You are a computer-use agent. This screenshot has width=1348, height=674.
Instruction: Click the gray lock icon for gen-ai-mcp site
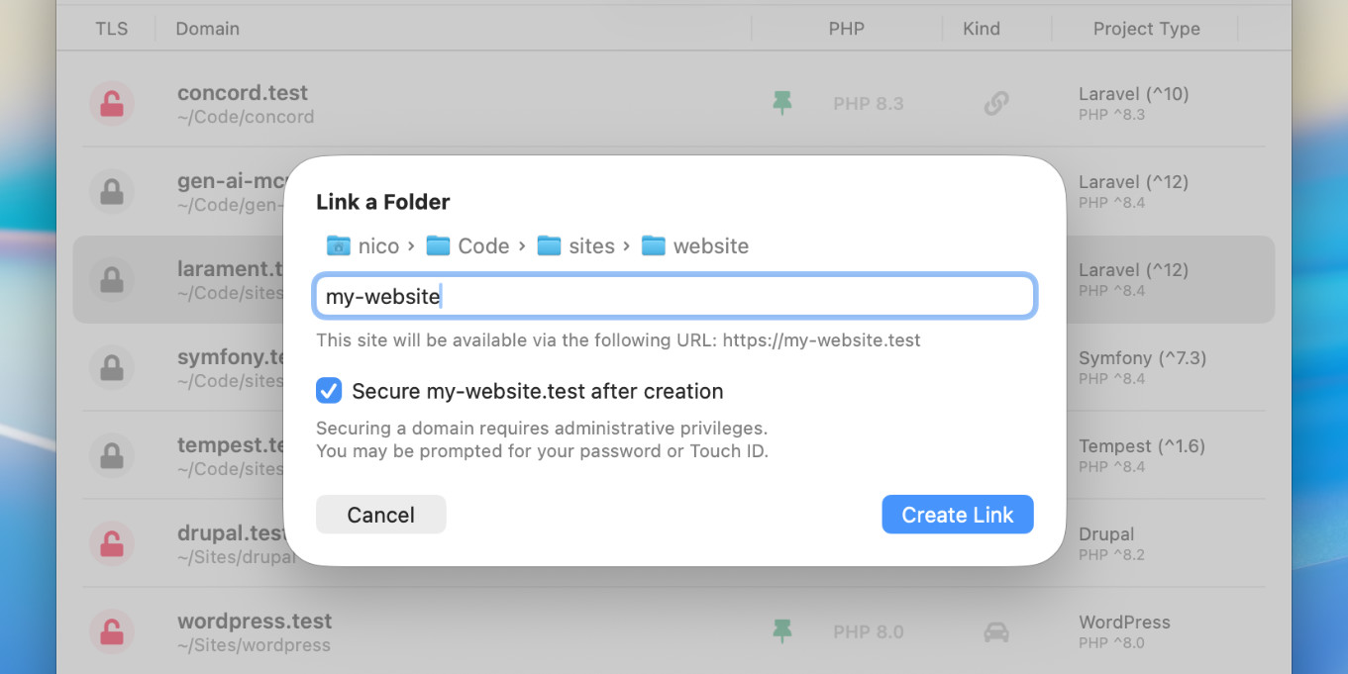pos(112,192)
